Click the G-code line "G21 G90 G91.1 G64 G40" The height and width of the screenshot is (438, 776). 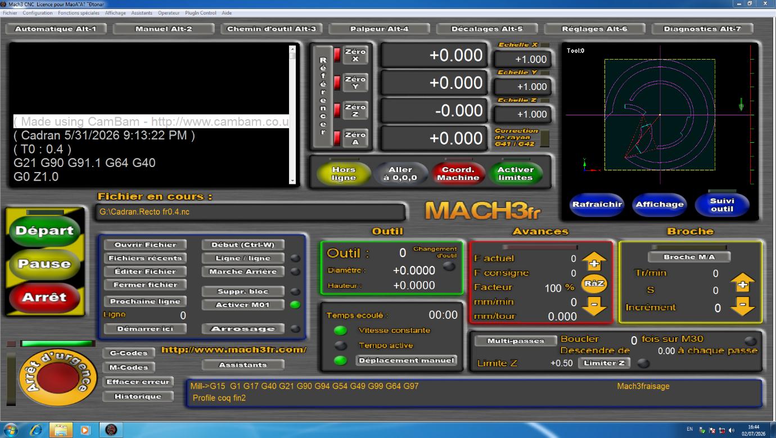tap(84, 163)
